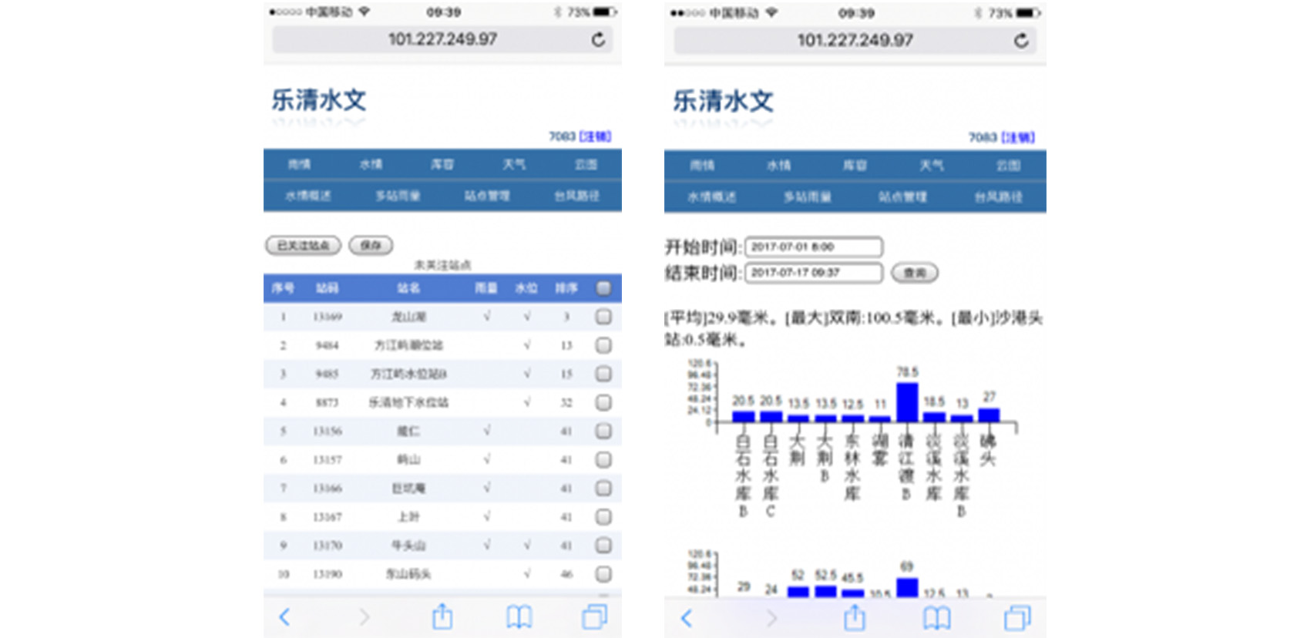Image resolution: width=1307 pixels, height=638 pixels.
Task: Open 库容 tab on station list screen
Action: pyautogui.click(x=442, y=164)
